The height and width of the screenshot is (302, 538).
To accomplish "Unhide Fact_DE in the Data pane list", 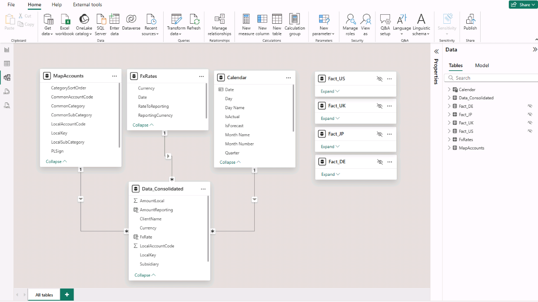I will tap(530, 106).
